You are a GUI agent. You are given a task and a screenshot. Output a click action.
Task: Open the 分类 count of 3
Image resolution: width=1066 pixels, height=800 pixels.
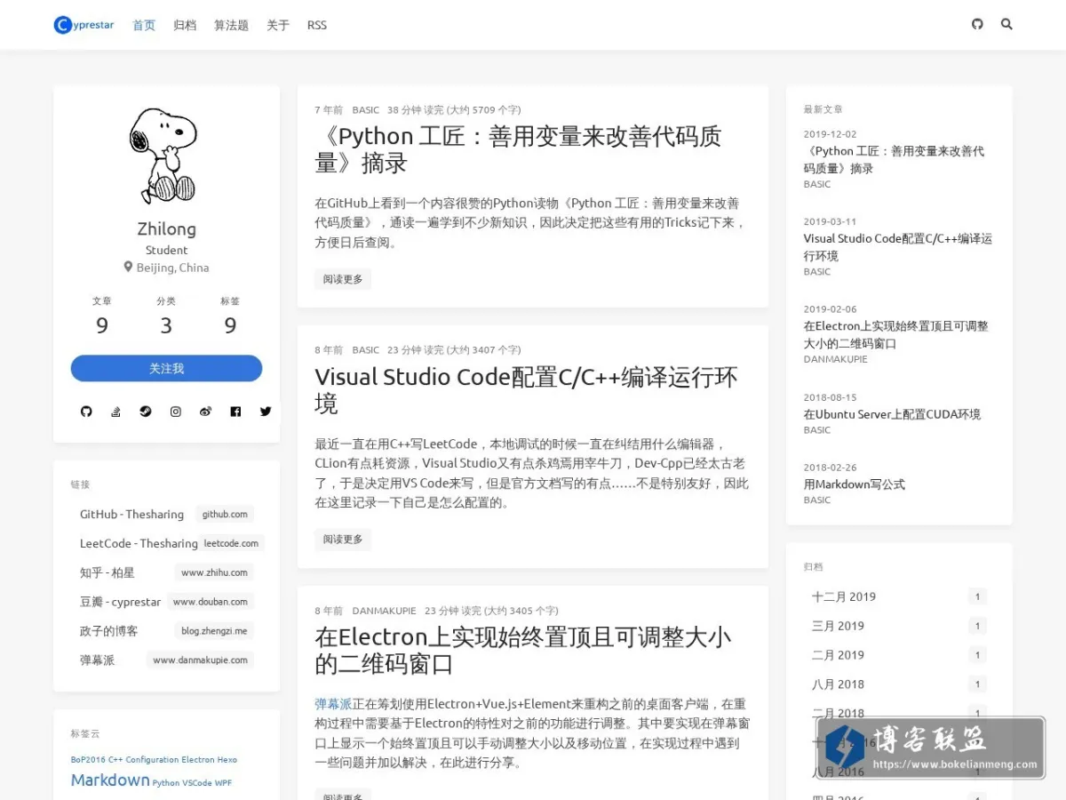(x=166, y=326)
